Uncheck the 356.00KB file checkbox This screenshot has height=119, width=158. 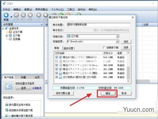[x=57, y=65]
